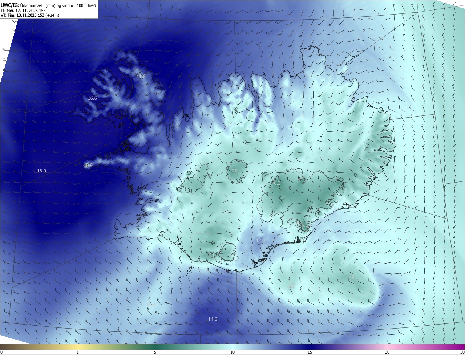The width and height of the screenshot is (465, 355).
Task: Click the 12.4 value label on the map
Action: pyautogui.click(x=260, y=241)
